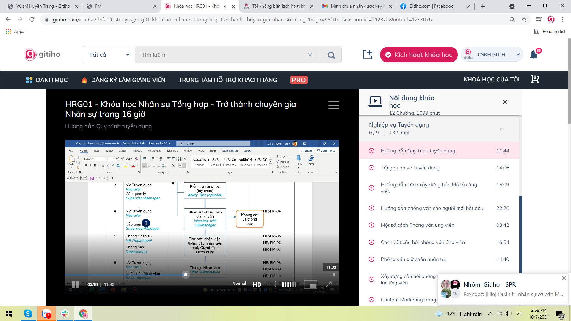Open the DANH MỤC menu
571x321 pixels.
[47, 80]
